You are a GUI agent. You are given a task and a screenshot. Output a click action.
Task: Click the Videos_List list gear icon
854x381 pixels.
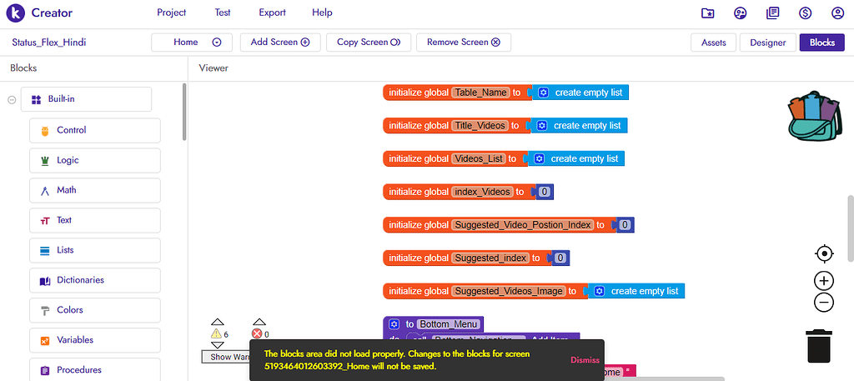(539, 159)
